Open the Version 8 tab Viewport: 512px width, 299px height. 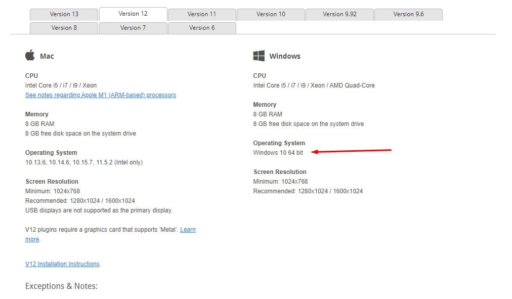(64, 28)
